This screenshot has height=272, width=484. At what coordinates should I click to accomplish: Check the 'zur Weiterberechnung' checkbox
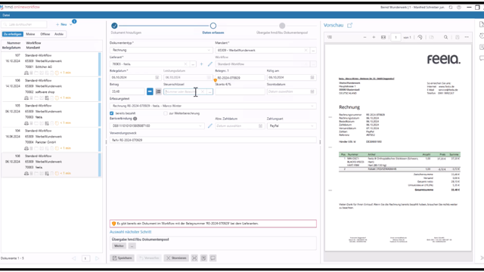[x=166, y=113]
